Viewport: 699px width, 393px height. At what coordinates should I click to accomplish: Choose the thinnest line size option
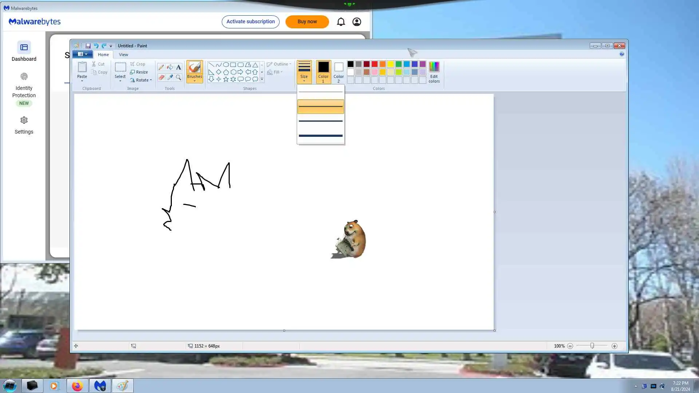tap(320, 92)
